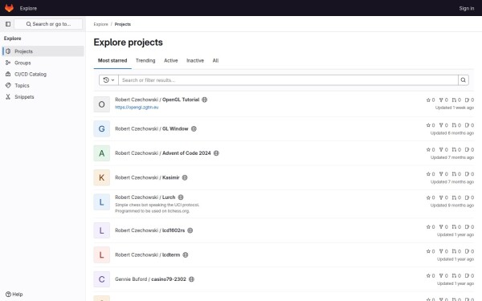Select Projects in the sidebar
This screenshot has width=482, height=301.
[x=43, y=51]
